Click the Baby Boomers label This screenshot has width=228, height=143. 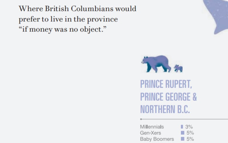(x=157, y=139)
